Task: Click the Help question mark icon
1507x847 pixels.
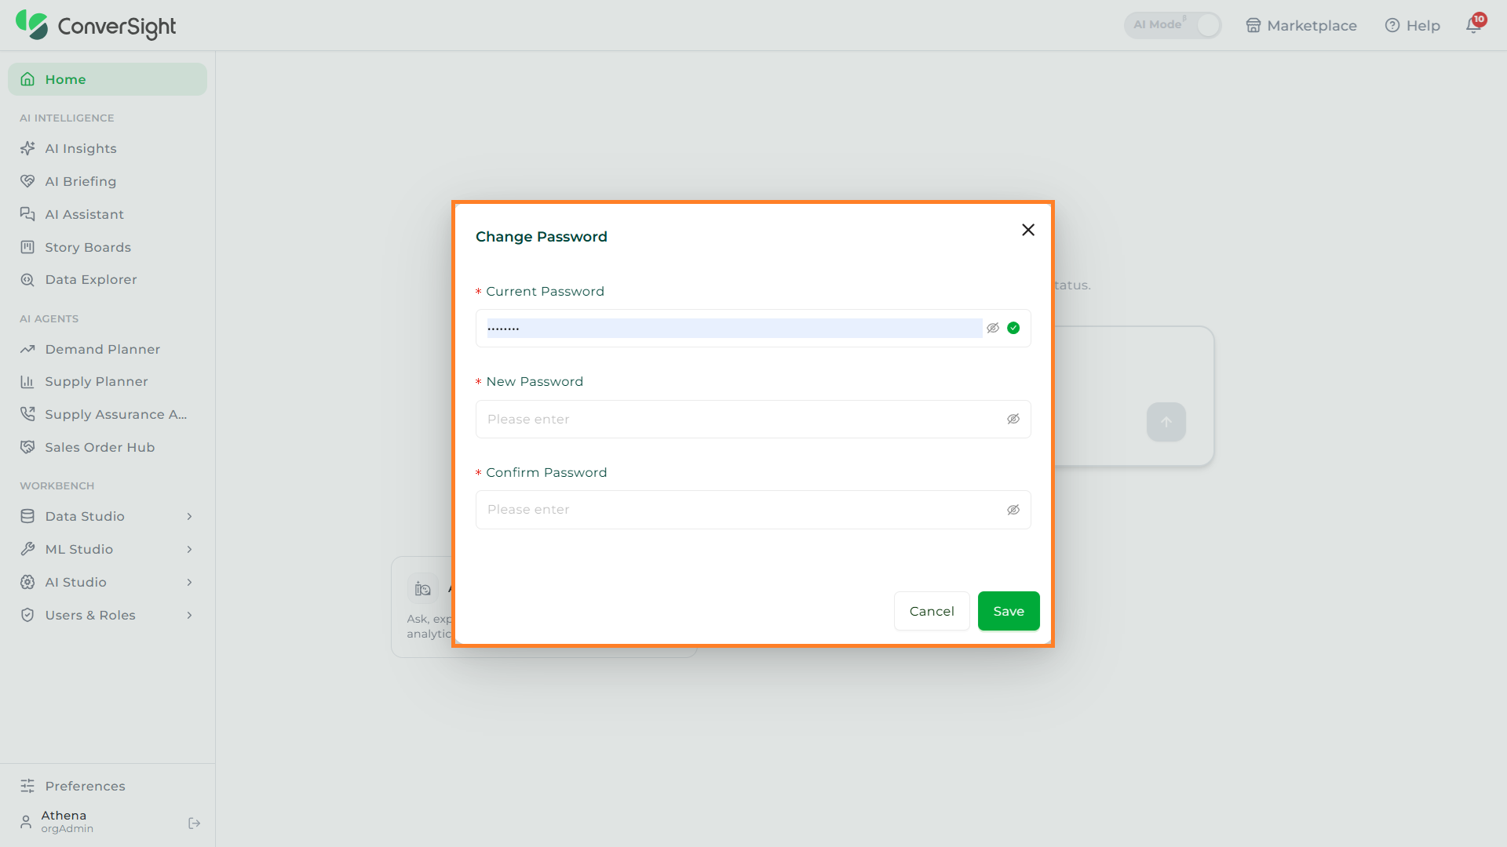Action: [x=1392, y=25]
